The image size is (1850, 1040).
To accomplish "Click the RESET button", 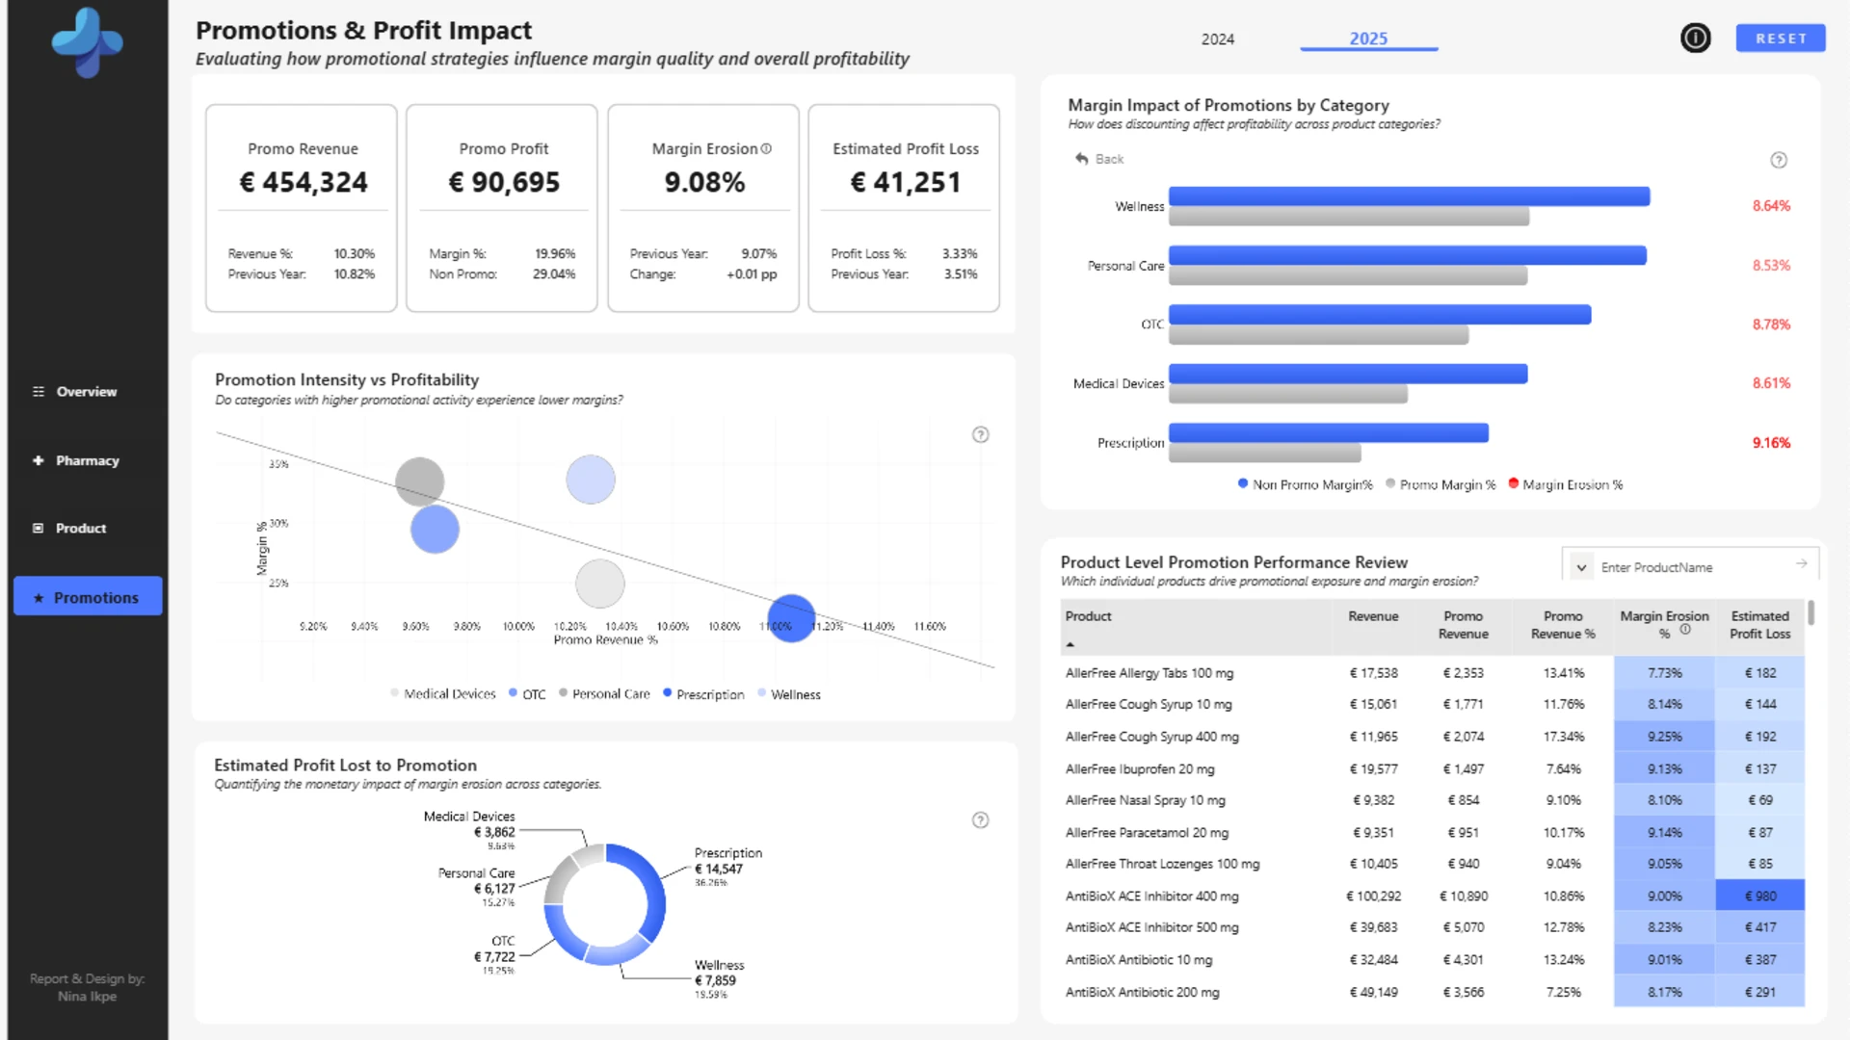I will point(1781,39).
